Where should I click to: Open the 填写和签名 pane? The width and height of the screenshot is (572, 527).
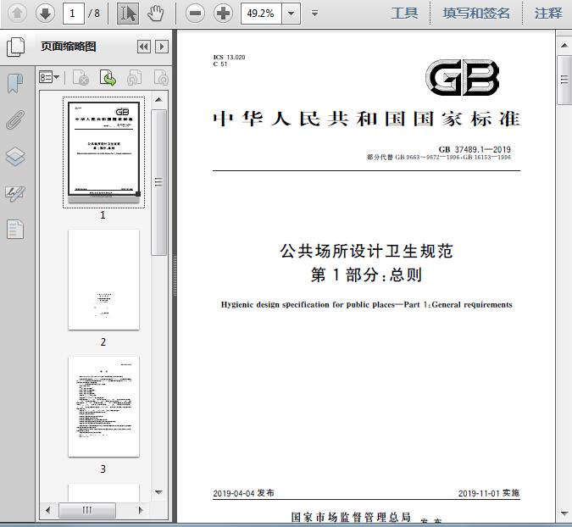tap(476, 14)
